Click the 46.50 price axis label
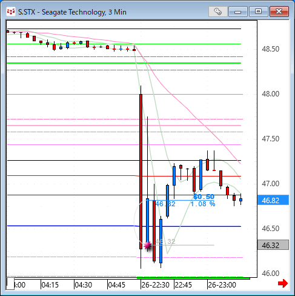 coord(270,229)
